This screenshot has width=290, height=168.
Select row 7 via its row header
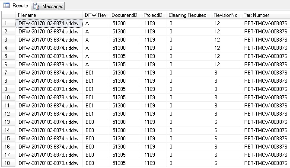click(x=9, y=73)
